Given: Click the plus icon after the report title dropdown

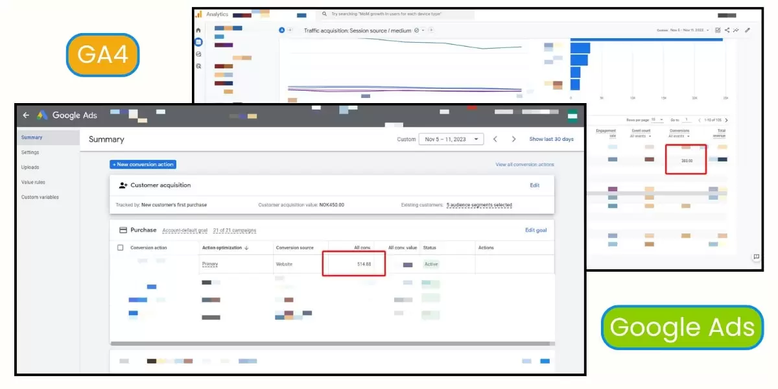Looking at the screenshot, I should click(430, 30).
